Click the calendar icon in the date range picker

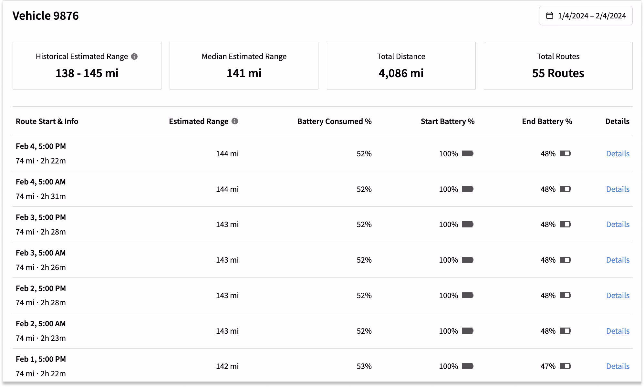pos(549,16)
